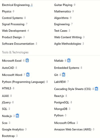The image size is (100, 138).
Task: Click the Agile Methodologies skill
Action: [x=68, y=44]
